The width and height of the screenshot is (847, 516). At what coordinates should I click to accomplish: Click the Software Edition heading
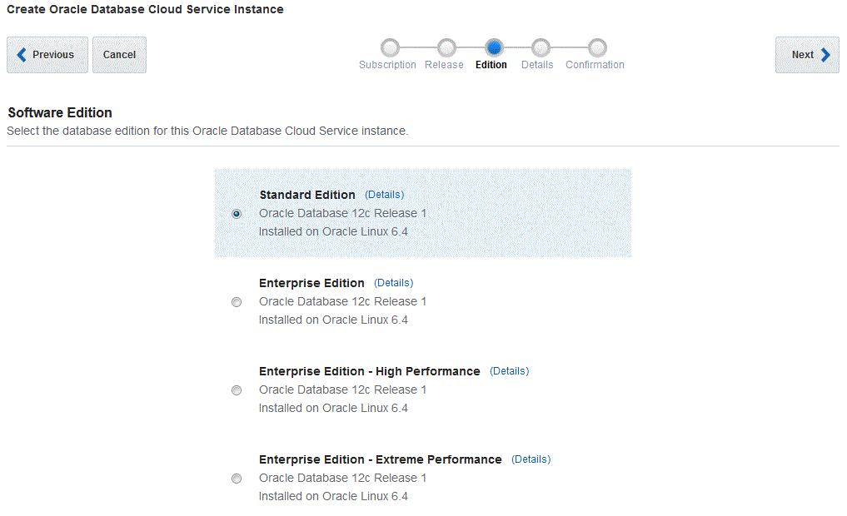60,113
